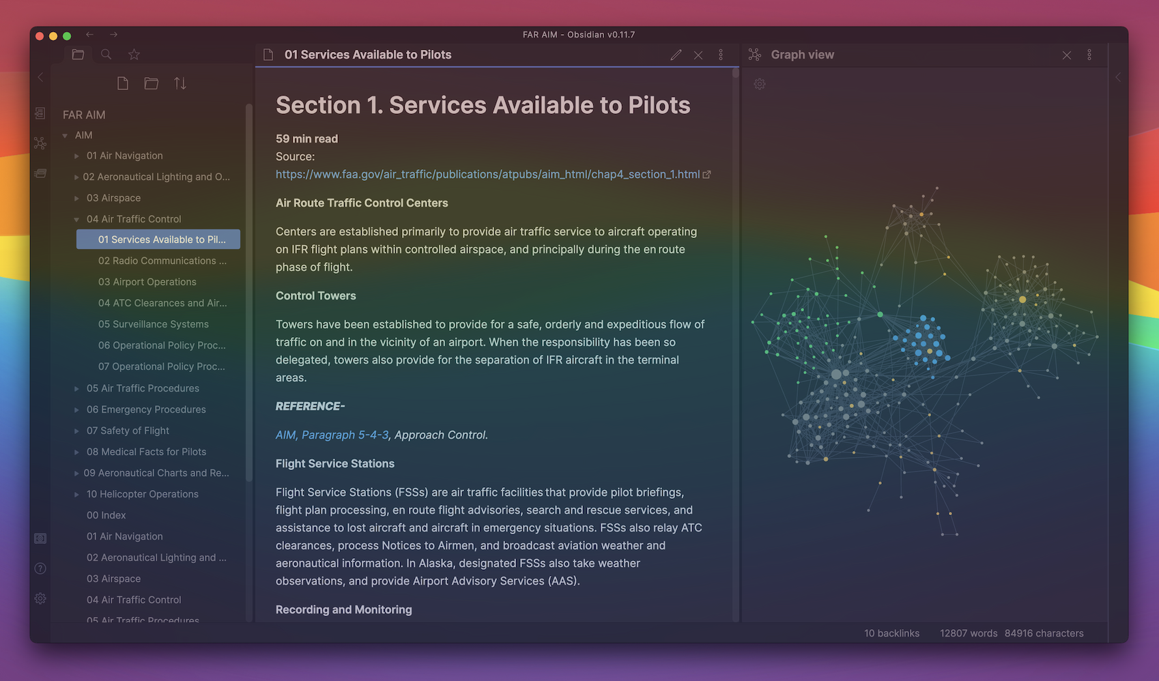Click the Section 1 main heading
This screenshot has height=681, width=1159.
pos(483,106)
